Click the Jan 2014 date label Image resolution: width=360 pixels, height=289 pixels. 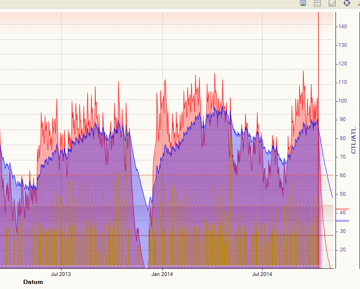162,274
